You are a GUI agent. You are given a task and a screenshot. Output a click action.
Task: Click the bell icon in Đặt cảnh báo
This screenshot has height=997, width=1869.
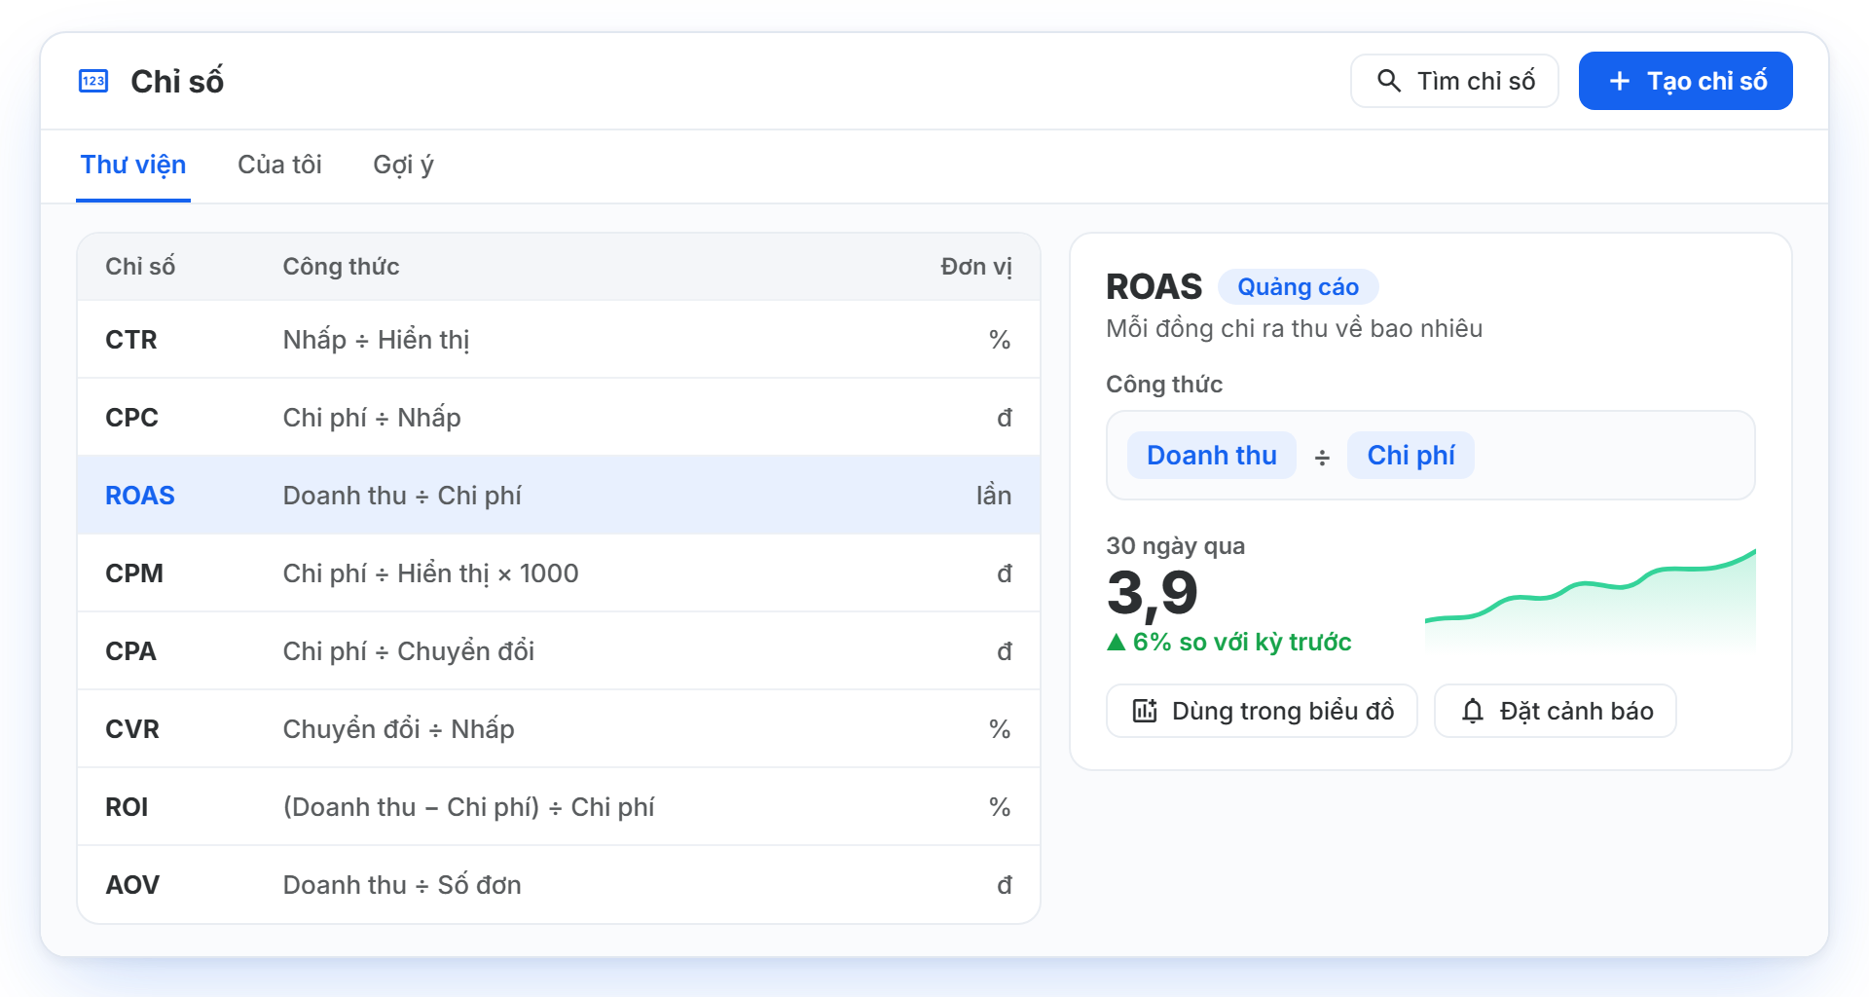(1473, 711)
